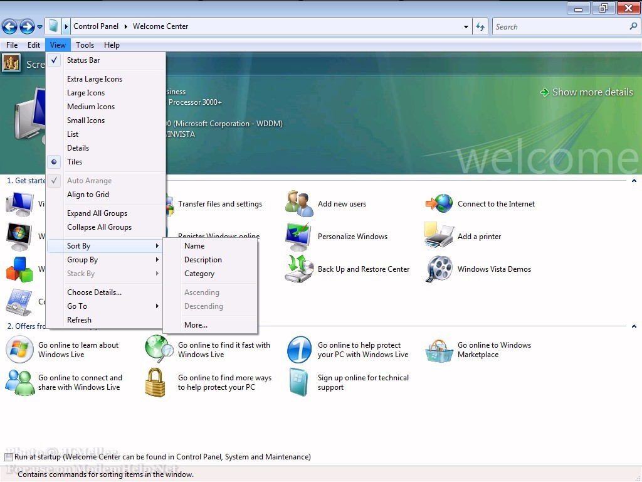Image resolution: width=642 pixels, height=482 pixels.
Task: Click the Connect to the Internet icon
Action: [439, 204]
